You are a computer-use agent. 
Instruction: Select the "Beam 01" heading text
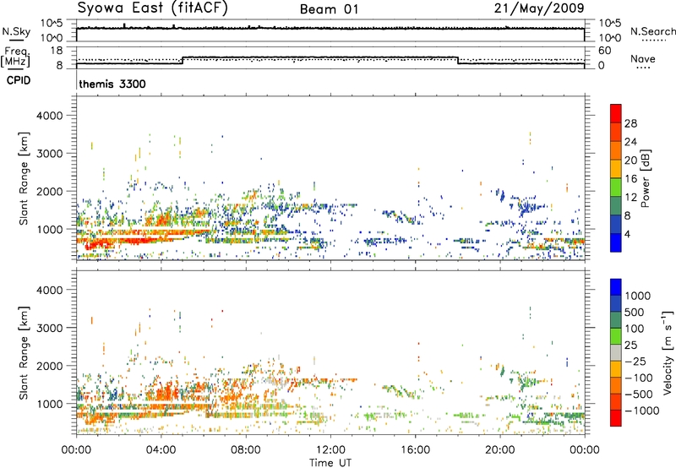click(329, 9)
